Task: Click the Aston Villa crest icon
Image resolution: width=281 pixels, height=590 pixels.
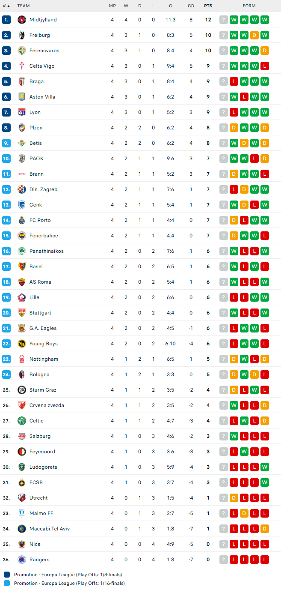Action: [21, 97]
